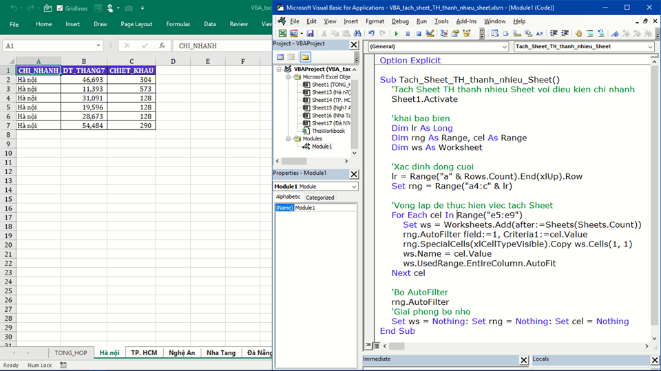
Task: Save the project with the floppy disk icon
Action: click(x=311, y=33)
